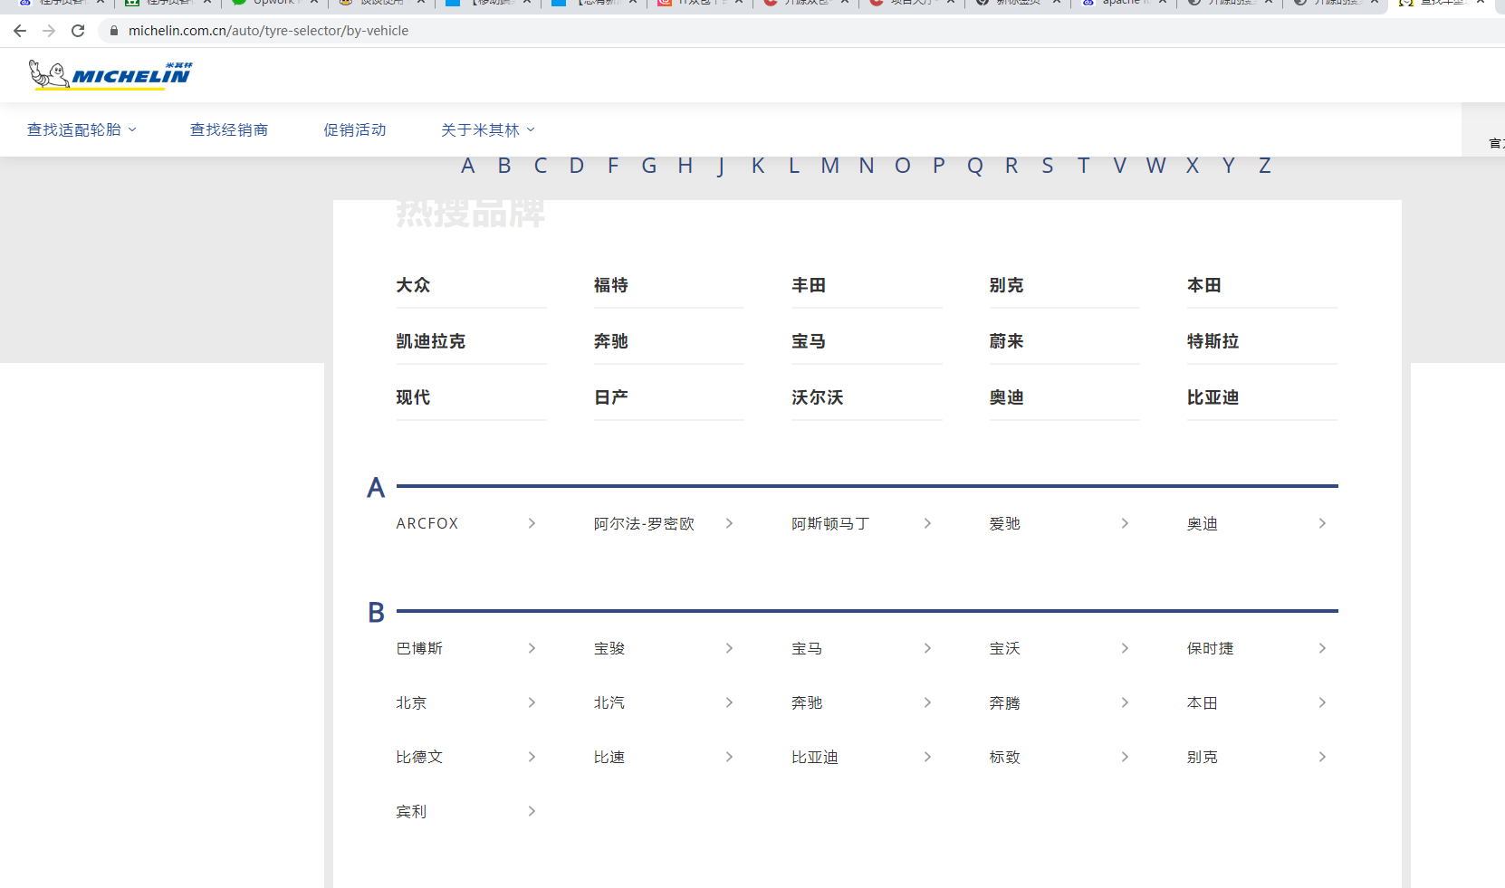Expand 宝骏 brand chevron

[x=729, y=648]
